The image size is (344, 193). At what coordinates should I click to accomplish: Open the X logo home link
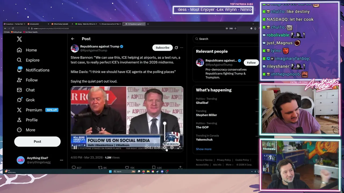19,39
